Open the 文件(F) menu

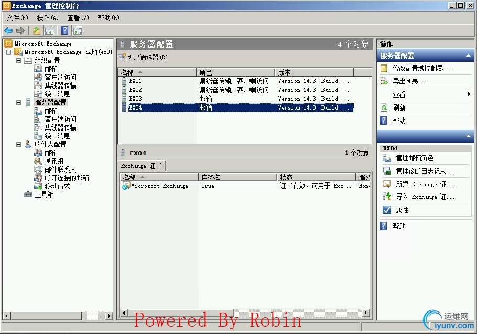click(x=17, y=18)
